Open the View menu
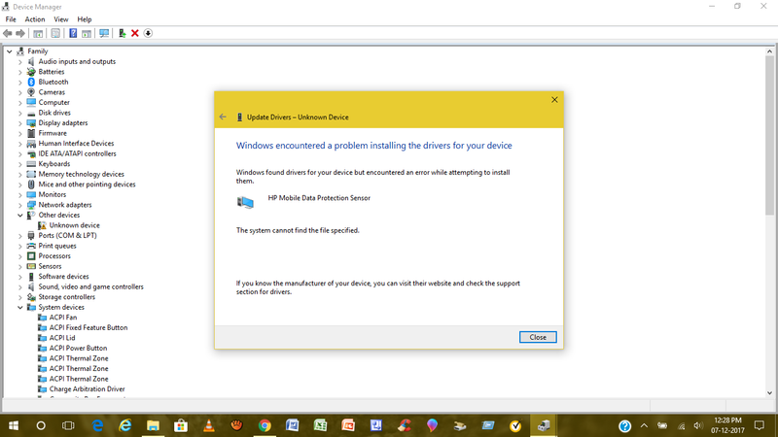Screen dimensions: 778x437 61,19
